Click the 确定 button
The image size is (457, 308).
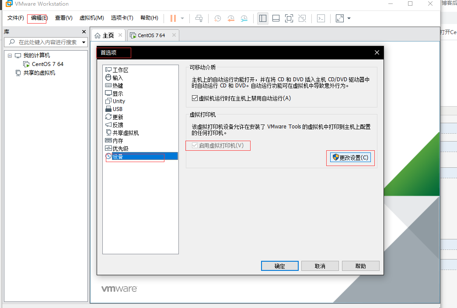coord(280,266)
